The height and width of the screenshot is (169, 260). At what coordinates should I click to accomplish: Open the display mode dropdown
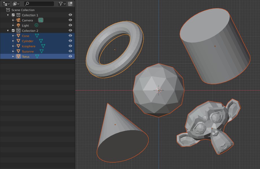click(16, 4)
